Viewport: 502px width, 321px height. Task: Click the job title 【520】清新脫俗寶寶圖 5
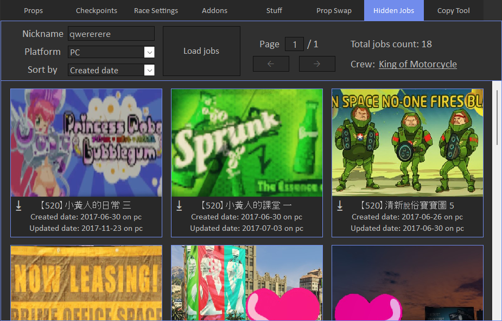click(x=406, y=205)
